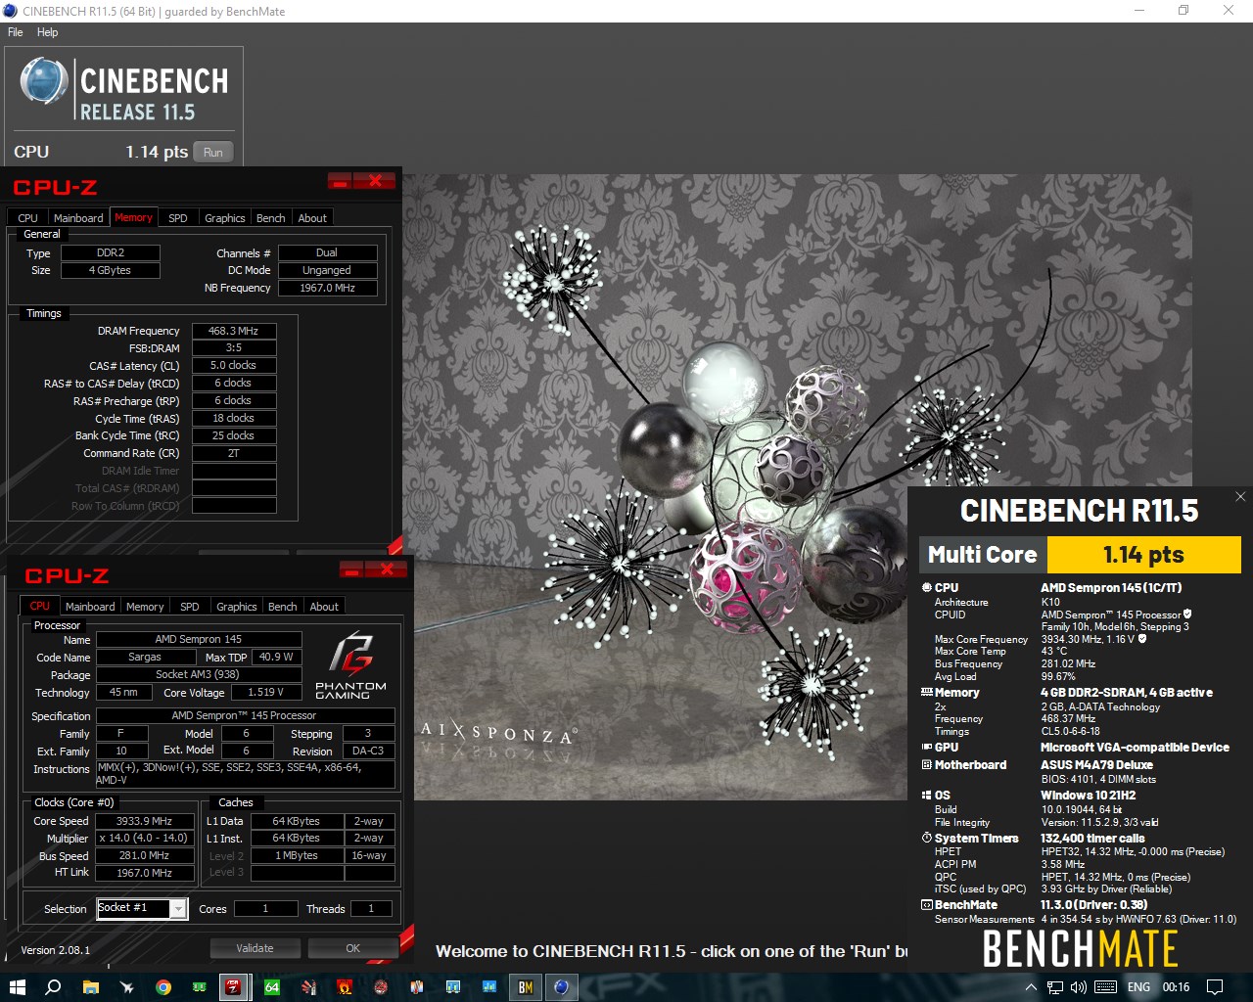1253x1002 pixels.
Task: Click Package Socket AM3 (938) field
Action: (197, 675)
